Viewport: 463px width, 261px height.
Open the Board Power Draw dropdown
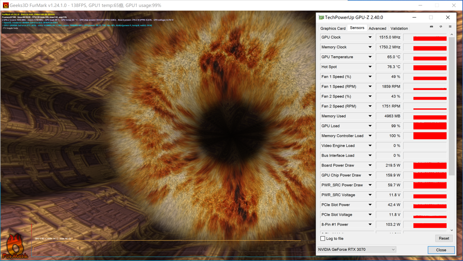pos(370,165)
